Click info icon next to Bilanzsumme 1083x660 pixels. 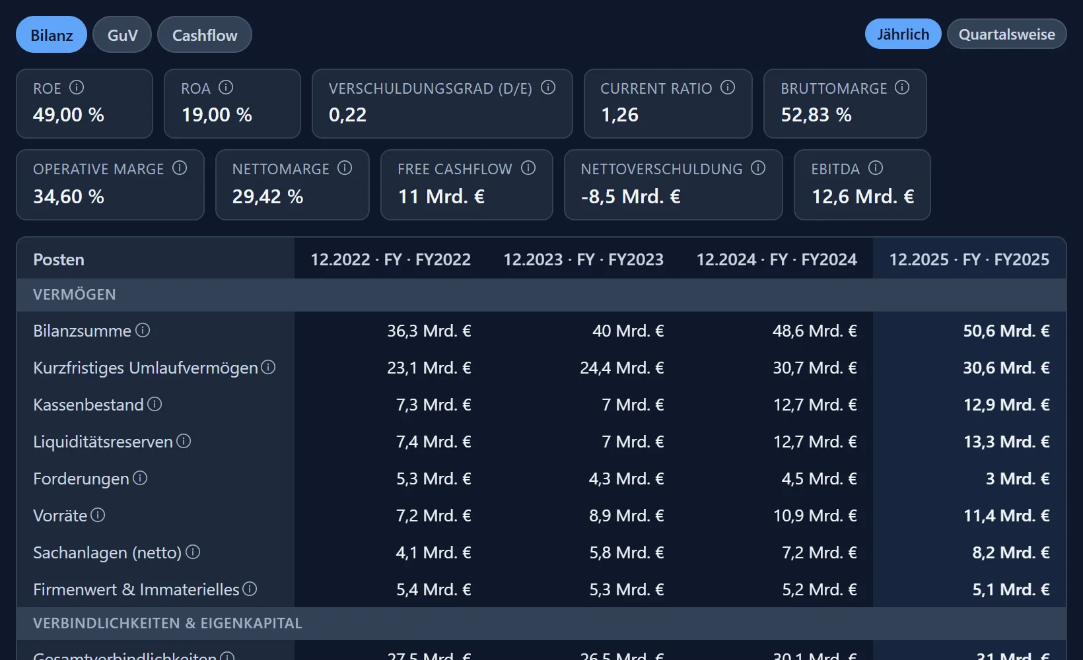pyautogui.click(x=143, y=330)
